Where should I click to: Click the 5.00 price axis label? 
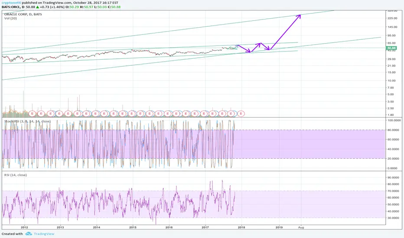click(391, 94)
